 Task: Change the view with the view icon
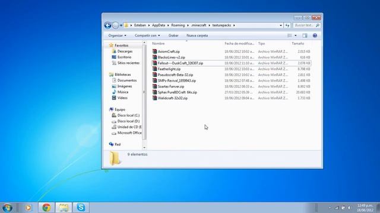tap(289, 35)
